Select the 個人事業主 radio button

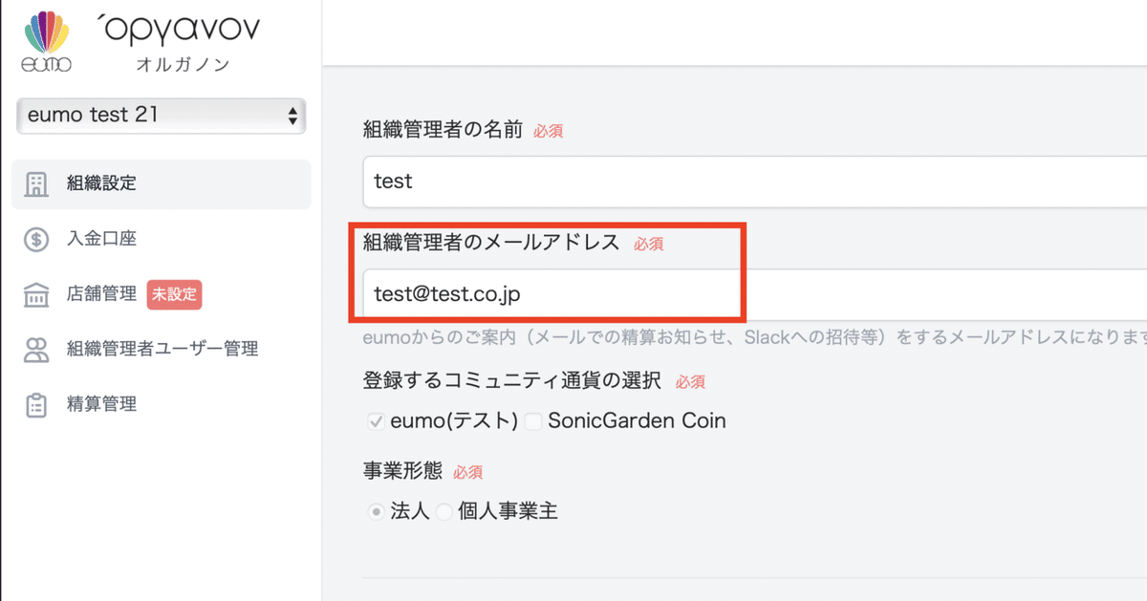tap(444, 512)
